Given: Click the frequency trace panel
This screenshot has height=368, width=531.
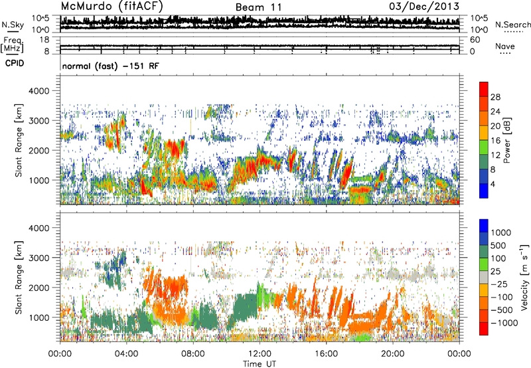Looking at the screenshot, I should point(260,45).
